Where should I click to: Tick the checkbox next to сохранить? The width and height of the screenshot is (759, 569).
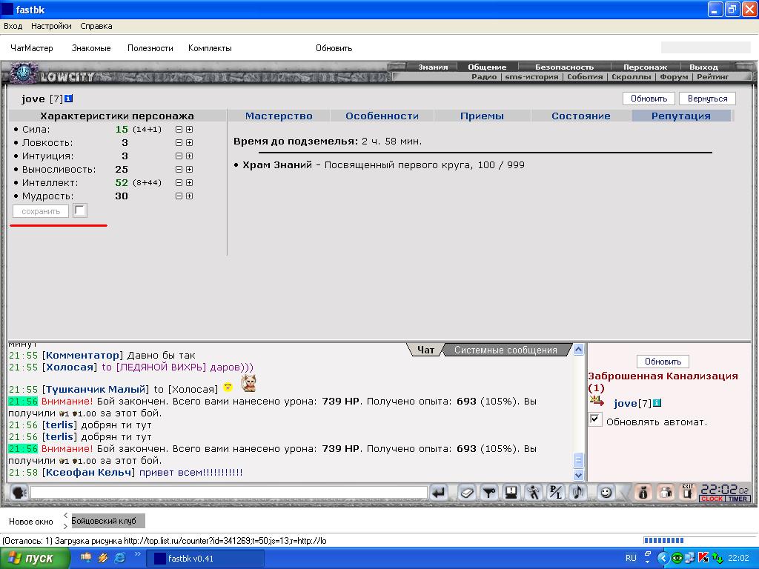tap(80, 210)
